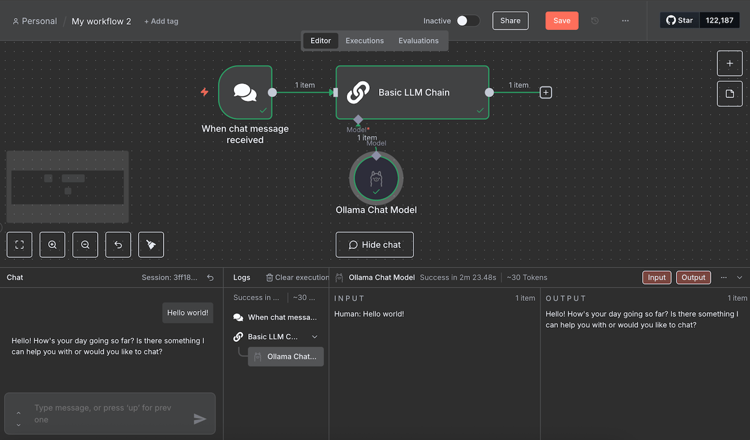Open the node panel options with the ellipsis
The image size is (750, 440).
coord(723,277)
